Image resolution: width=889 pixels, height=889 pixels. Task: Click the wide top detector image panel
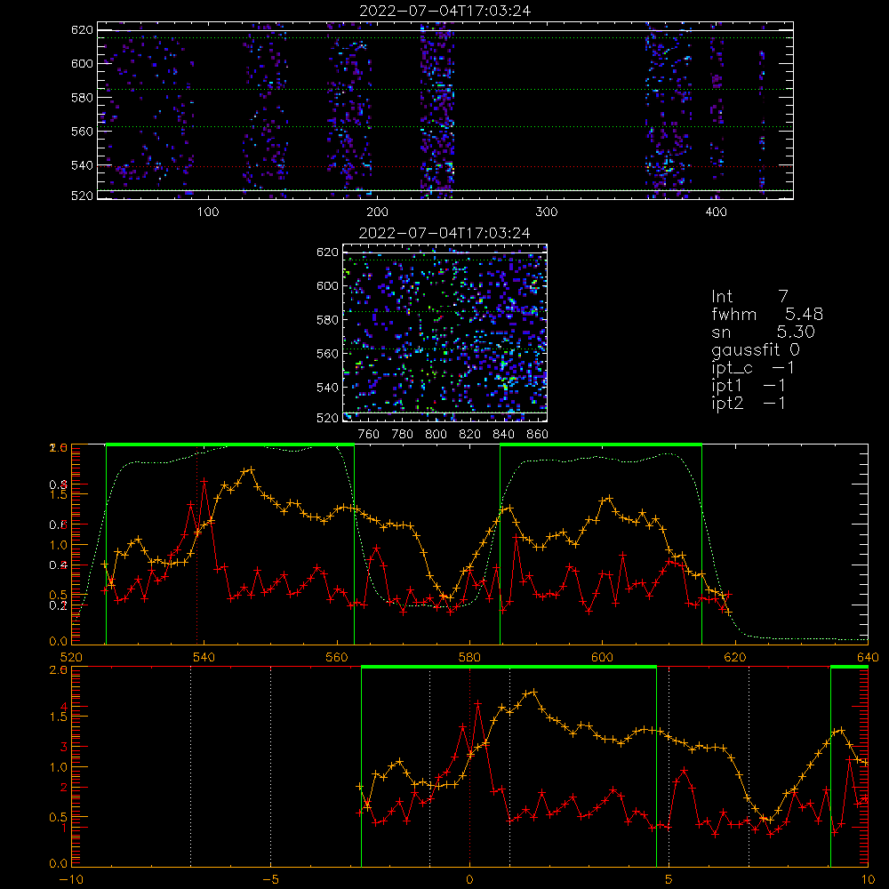point(445,110)
